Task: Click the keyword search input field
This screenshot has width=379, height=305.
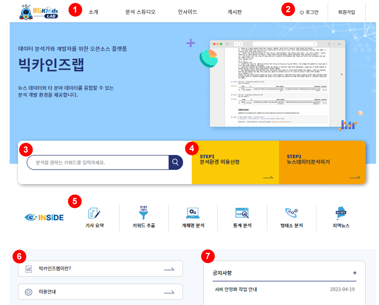Action: tap(98, 163)
